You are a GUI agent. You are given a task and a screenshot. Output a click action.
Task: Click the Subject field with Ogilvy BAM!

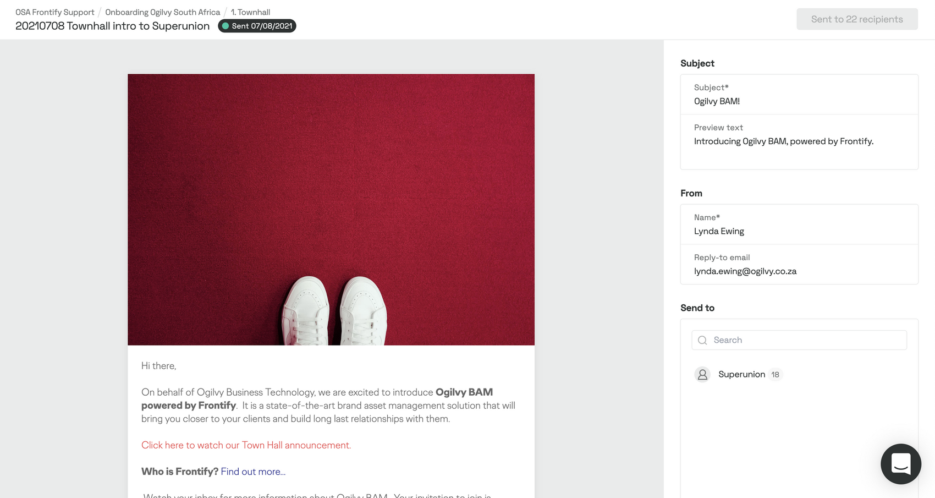click(x=799, y=95)
